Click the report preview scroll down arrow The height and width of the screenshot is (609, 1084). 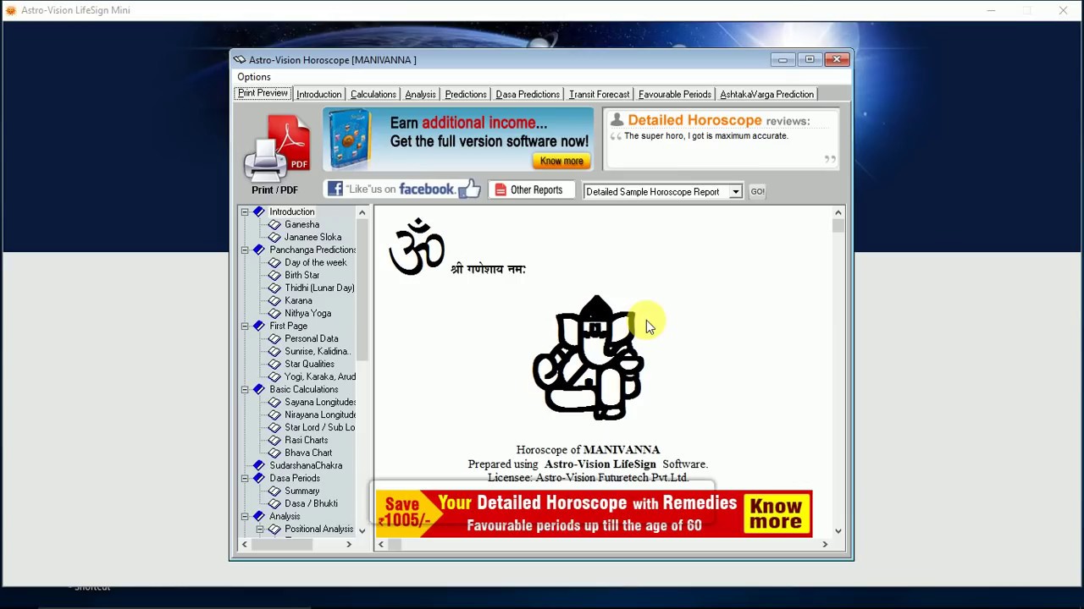838,531
